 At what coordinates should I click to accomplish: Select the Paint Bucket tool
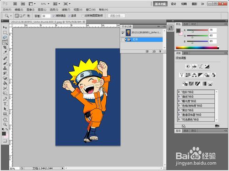click(5, 83)
